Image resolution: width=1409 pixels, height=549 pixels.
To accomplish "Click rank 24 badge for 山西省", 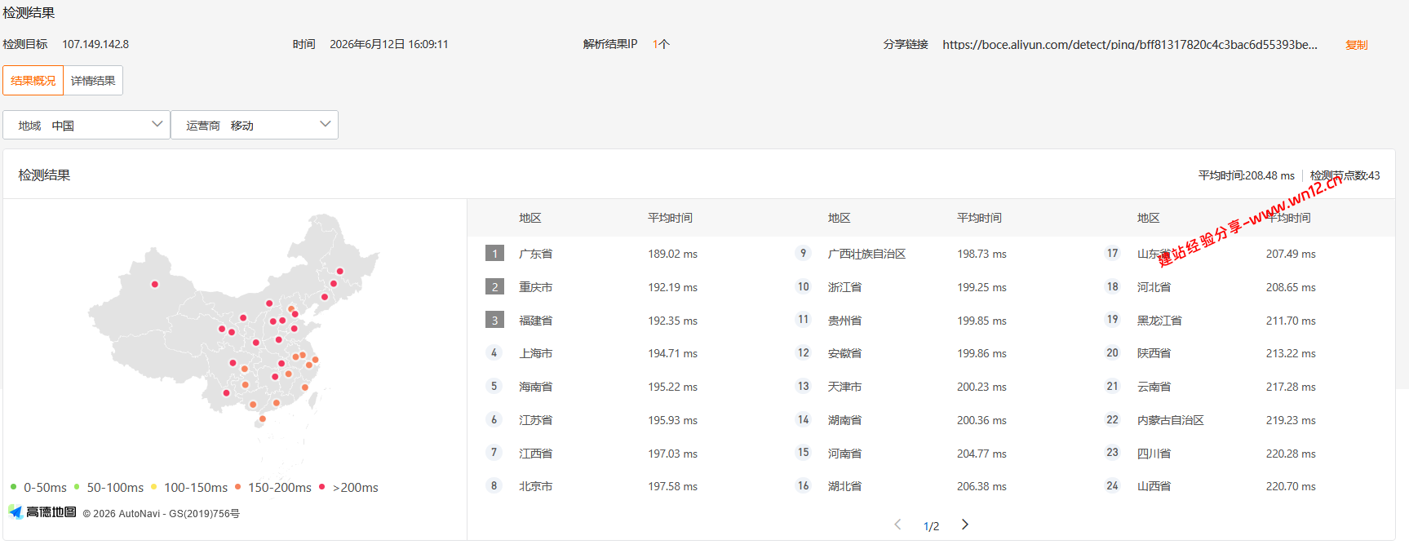I will pyautogui.click(x=1113, y=486).
